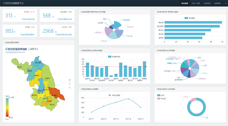The width and height of the screenshot is (228, 126).
Task: Click the restore/refresh icon beside map
Action: (x=69, y=84)
